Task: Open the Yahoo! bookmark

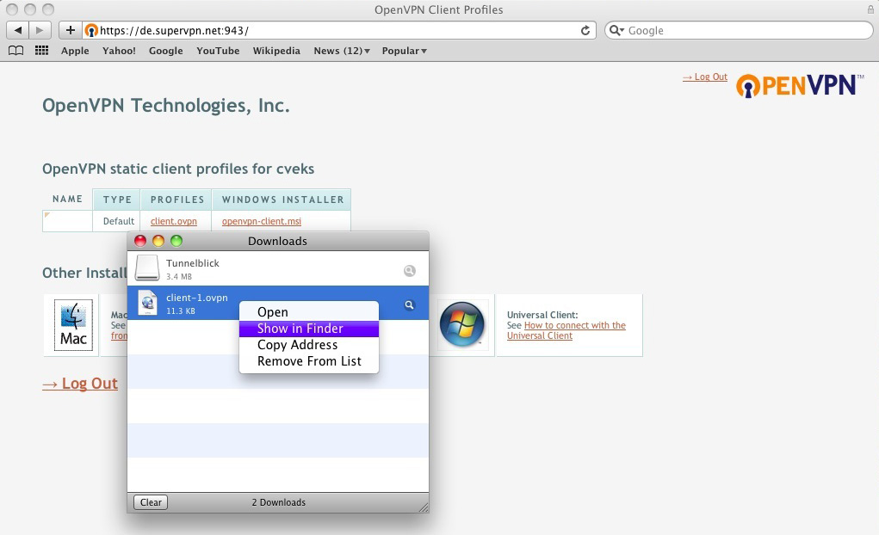Action: 119,51
